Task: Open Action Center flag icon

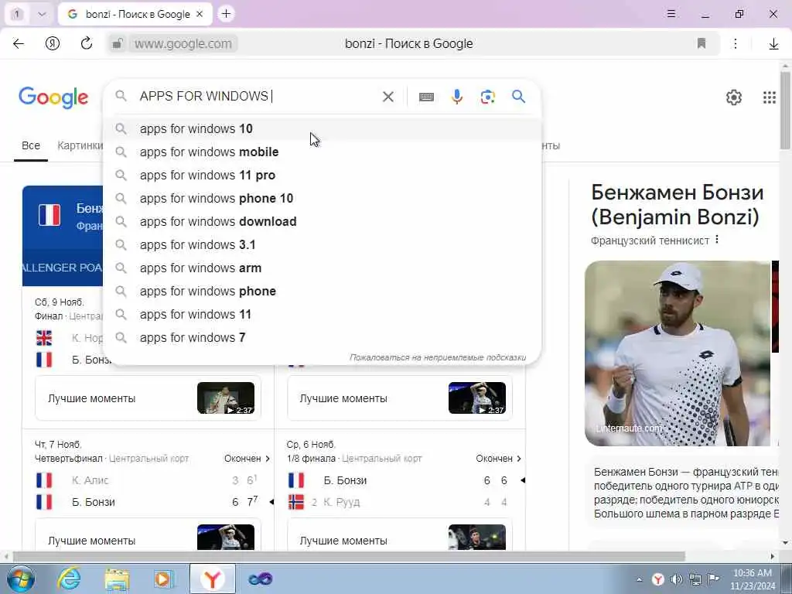Action: (x=713, y=579)
